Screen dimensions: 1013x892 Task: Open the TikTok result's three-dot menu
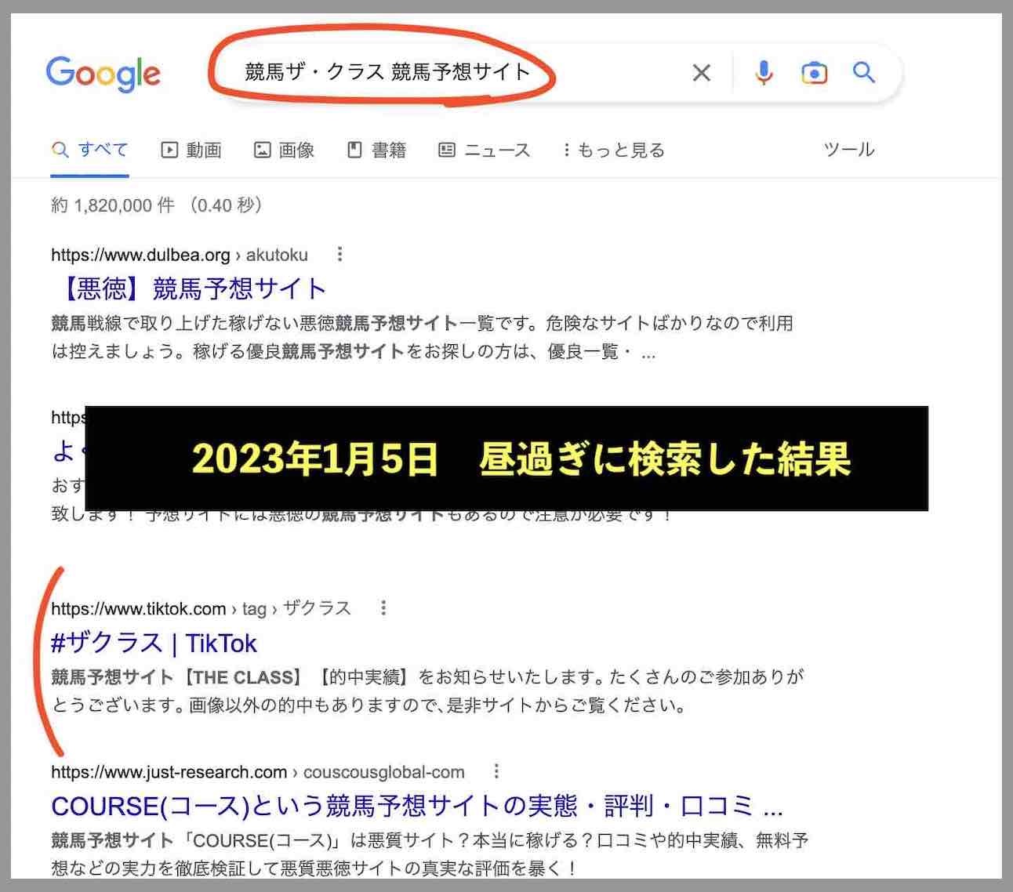click(x=383, y=607)
